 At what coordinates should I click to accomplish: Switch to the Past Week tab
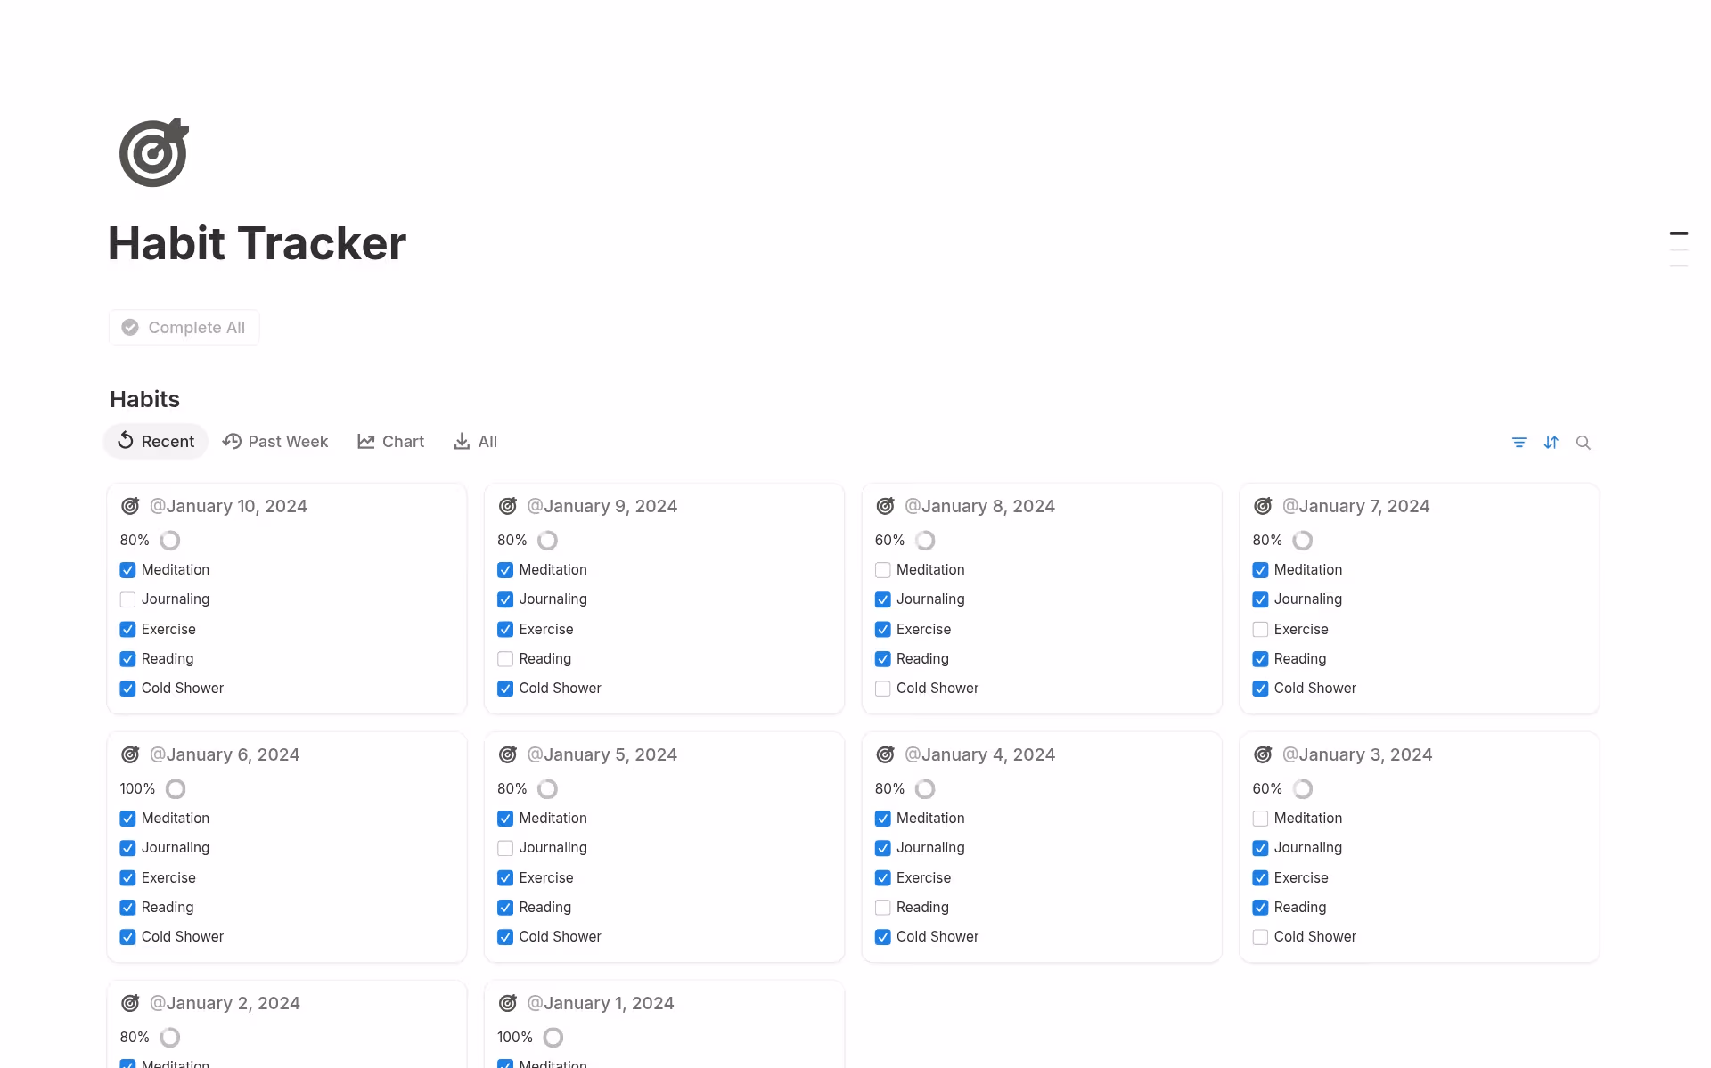click(x=275, y=442)
